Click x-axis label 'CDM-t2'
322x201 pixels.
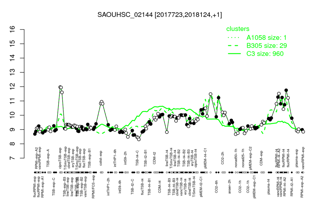pos(155,159)
